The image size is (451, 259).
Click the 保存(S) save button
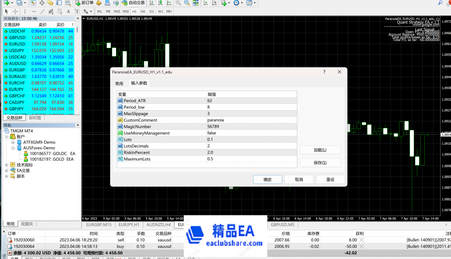pyautogui.click(x=320, y=162)
